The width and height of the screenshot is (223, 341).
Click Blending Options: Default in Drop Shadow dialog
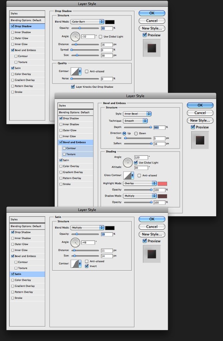tap(27, 20)
